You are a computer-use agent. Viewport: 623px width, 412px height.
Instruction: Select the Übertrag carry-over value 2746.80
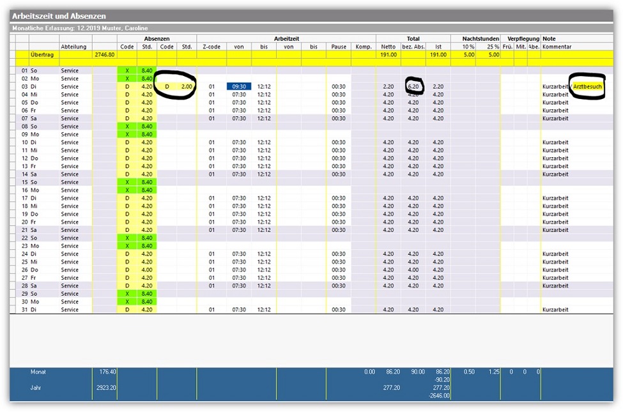[x=104, y=55]
